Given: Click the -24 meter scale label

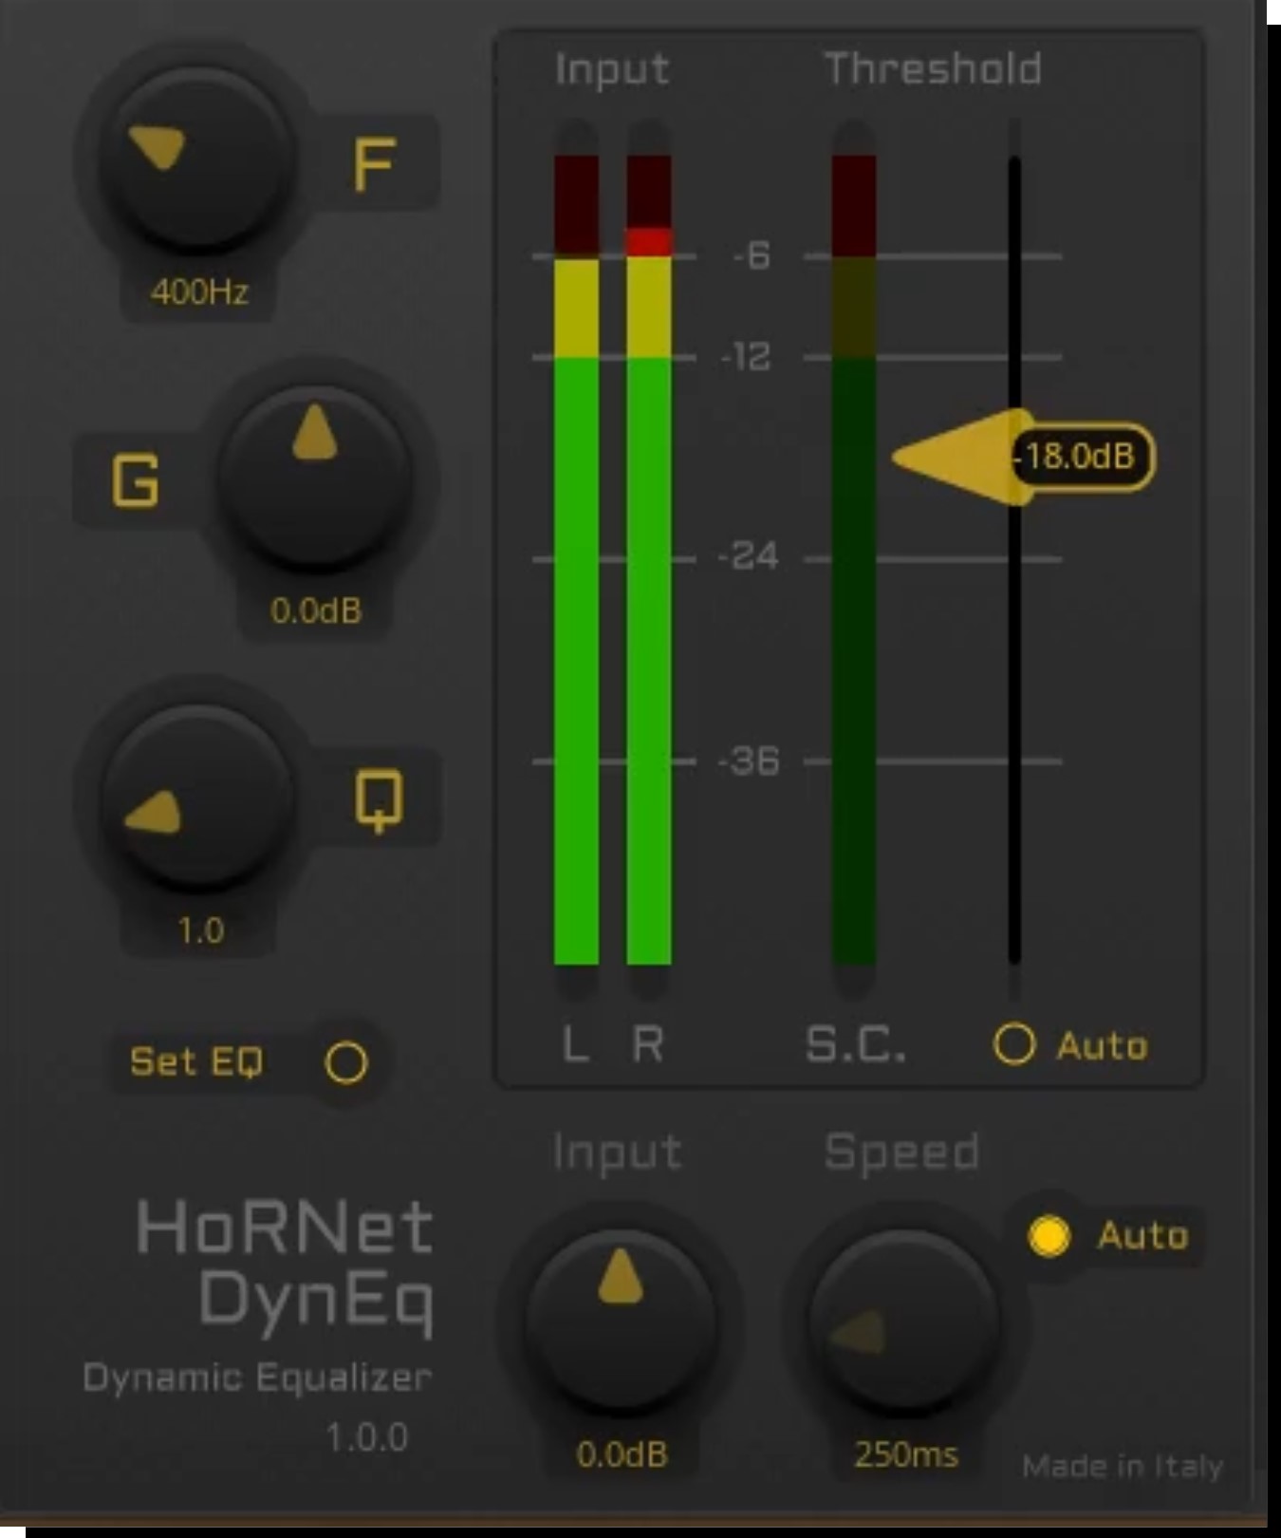Looking at the screenshot, I should click(749, 555).
